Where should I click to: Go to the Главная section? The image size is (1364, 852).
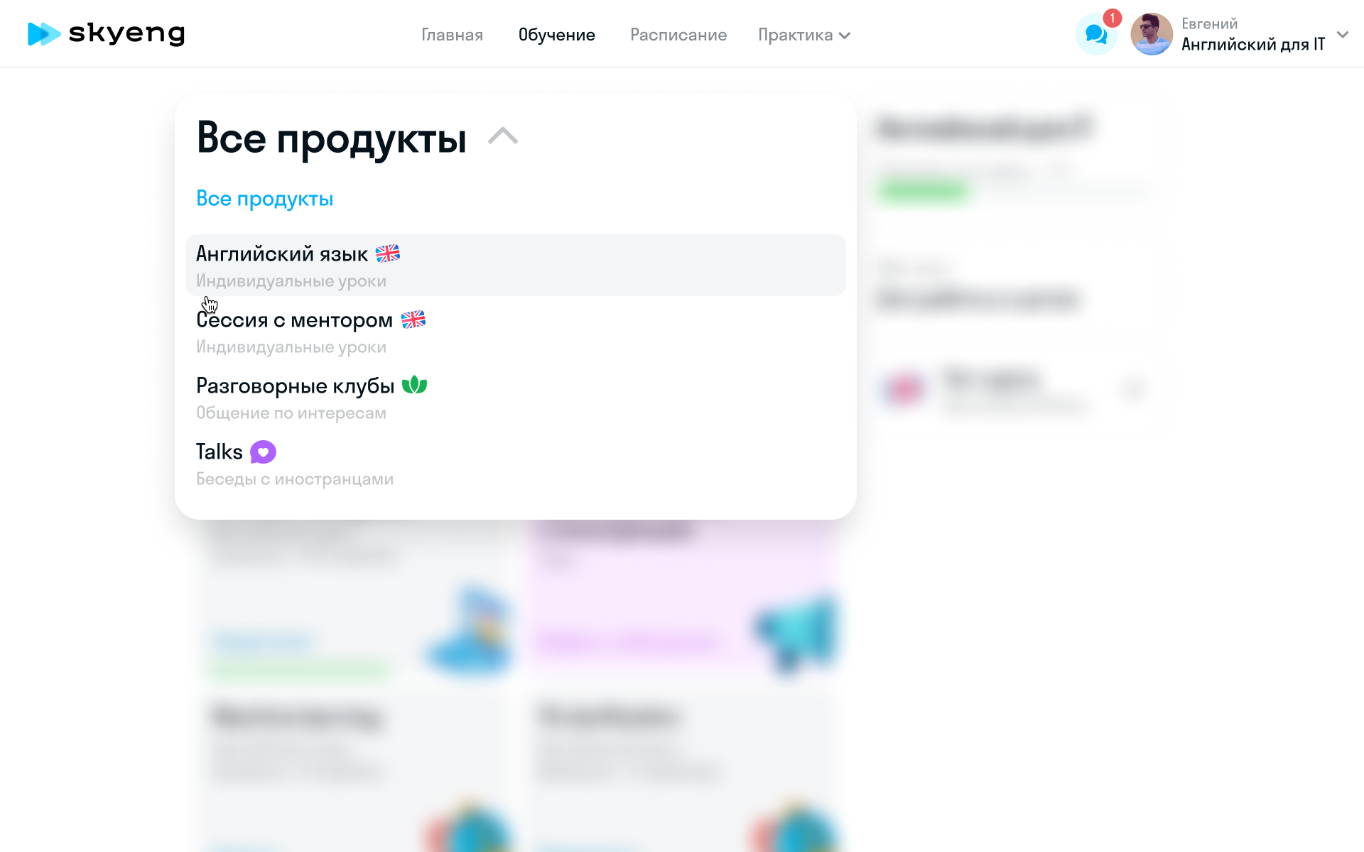(x=452, y=35)
